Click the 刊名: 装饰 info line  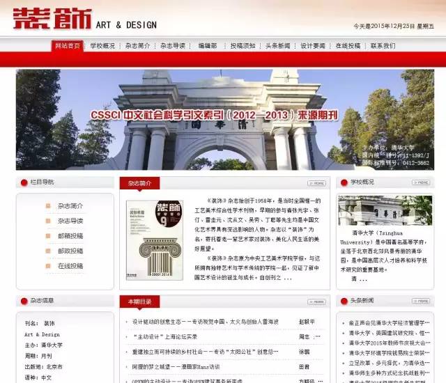40,323
